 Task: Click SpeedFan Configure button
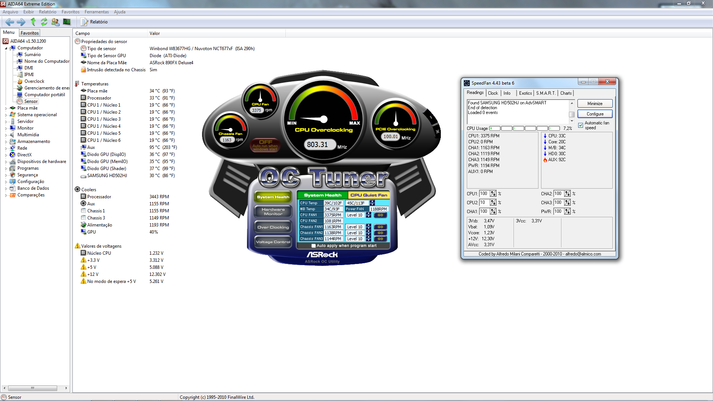click(595, 114)
